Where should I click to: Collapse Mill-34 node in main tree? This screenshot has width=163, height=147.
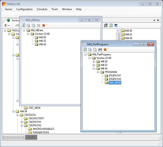(13, 111)
